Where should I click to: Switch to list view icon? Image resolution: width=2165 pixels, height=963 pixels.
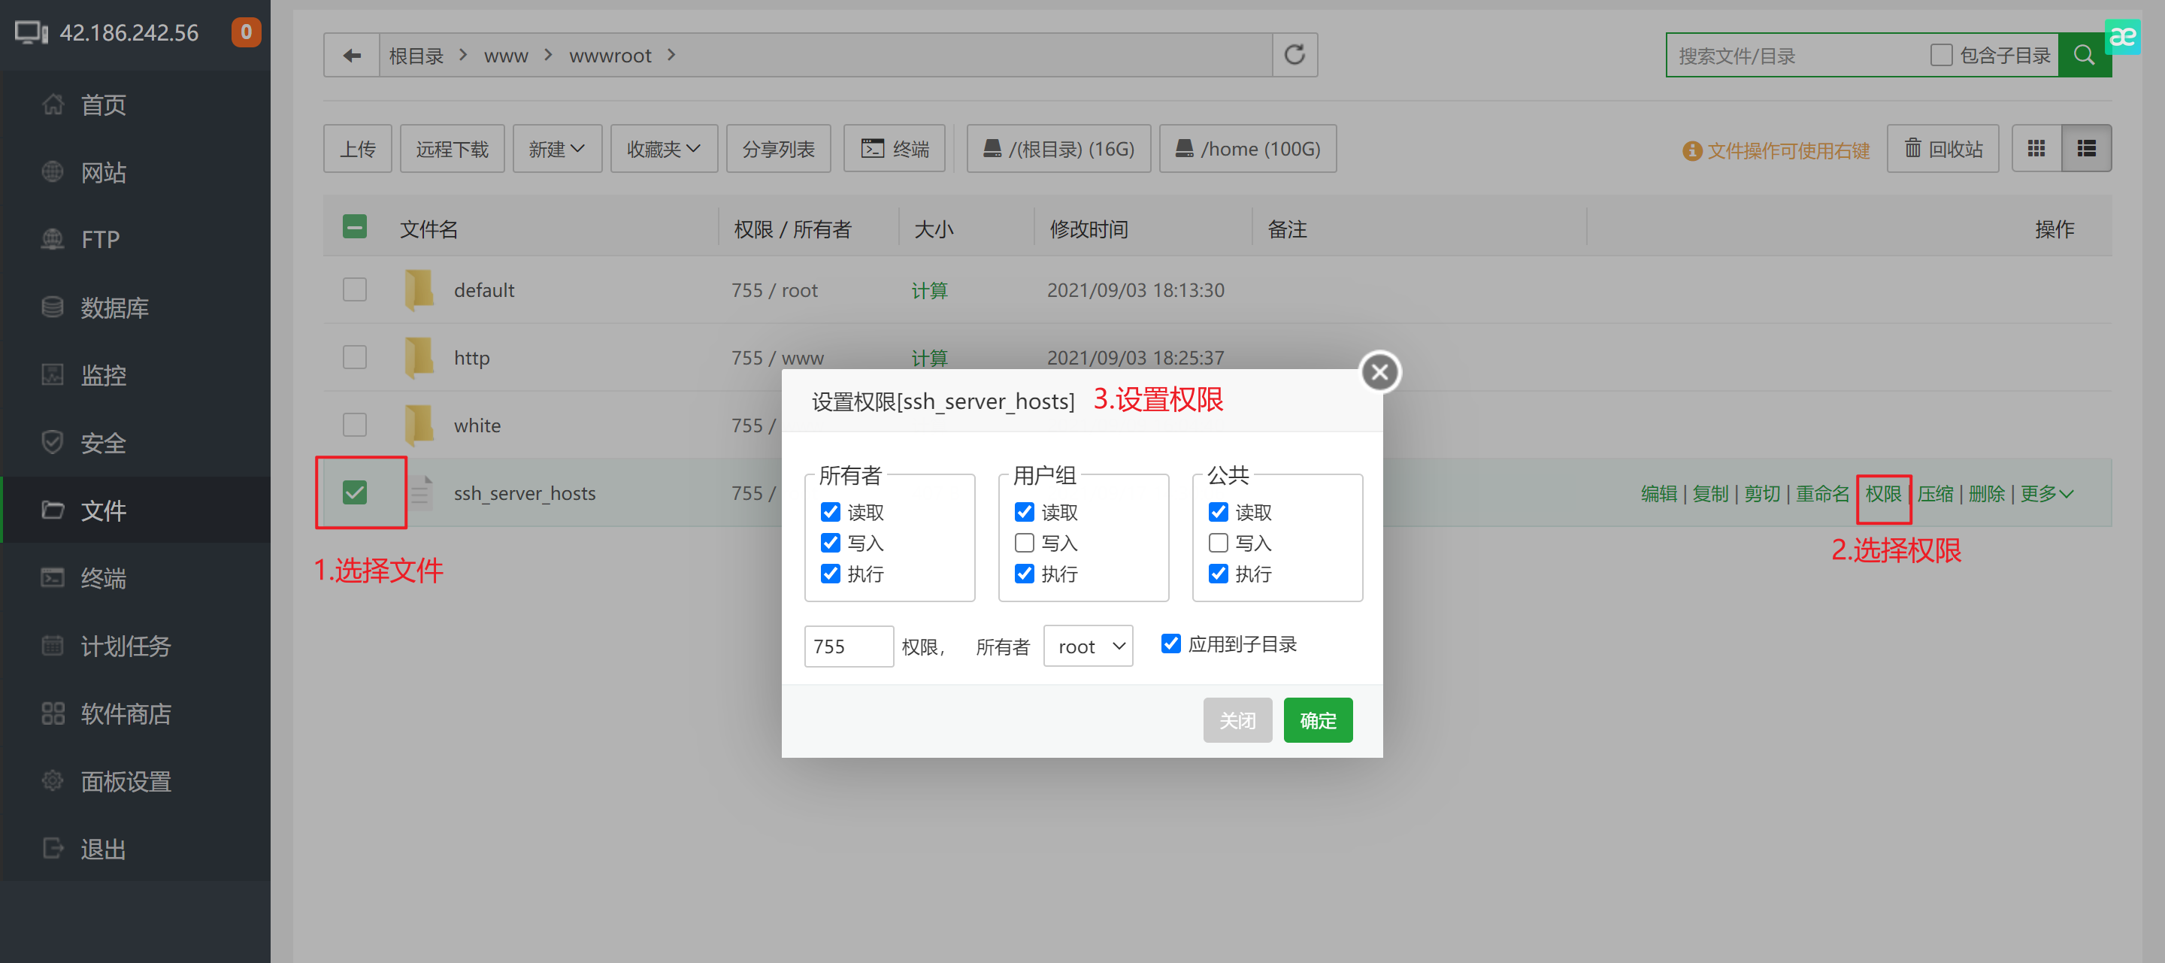2086,149
